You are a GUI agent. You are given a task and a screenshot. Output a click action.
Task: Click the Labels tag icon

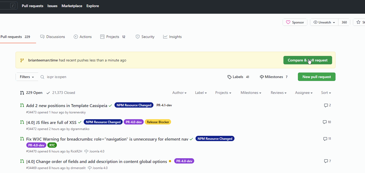tap(229, 77)
